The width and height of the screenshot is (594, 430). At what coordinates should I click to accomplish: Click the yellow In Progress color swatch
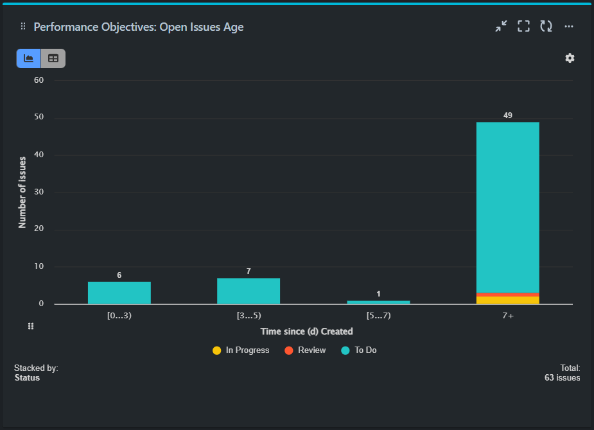point(216,350)
